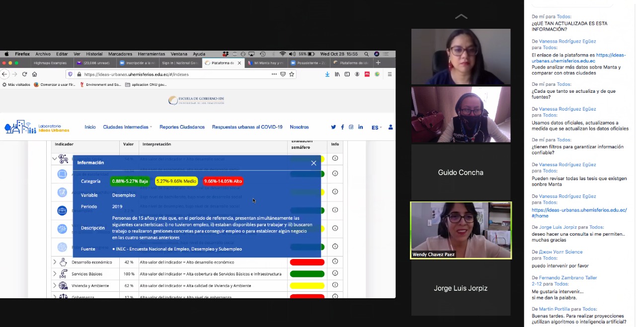
Task: Open the Ciudades Intermedias dropdown menu
Action: 127,127
